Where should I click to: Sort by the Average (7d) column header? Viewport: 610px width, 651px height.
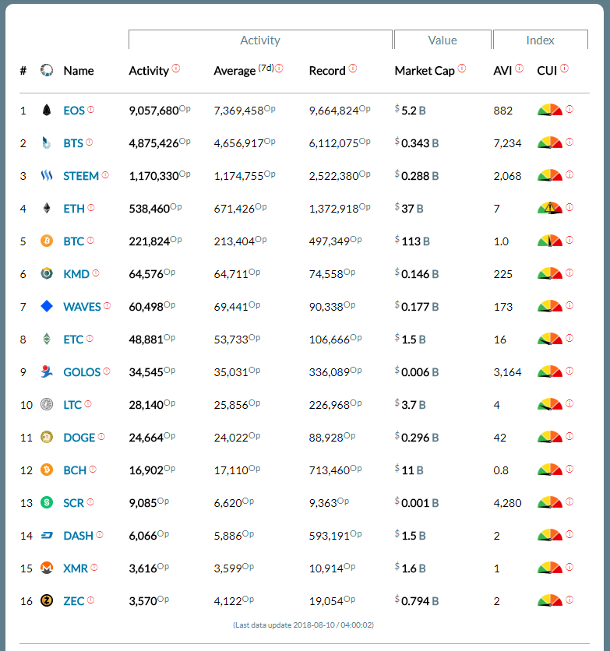(244, 71)
